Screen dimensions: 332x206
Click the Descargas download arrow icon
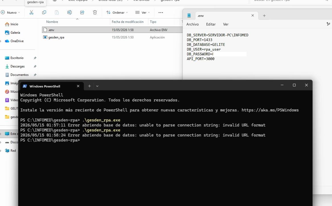click(7, 66)
